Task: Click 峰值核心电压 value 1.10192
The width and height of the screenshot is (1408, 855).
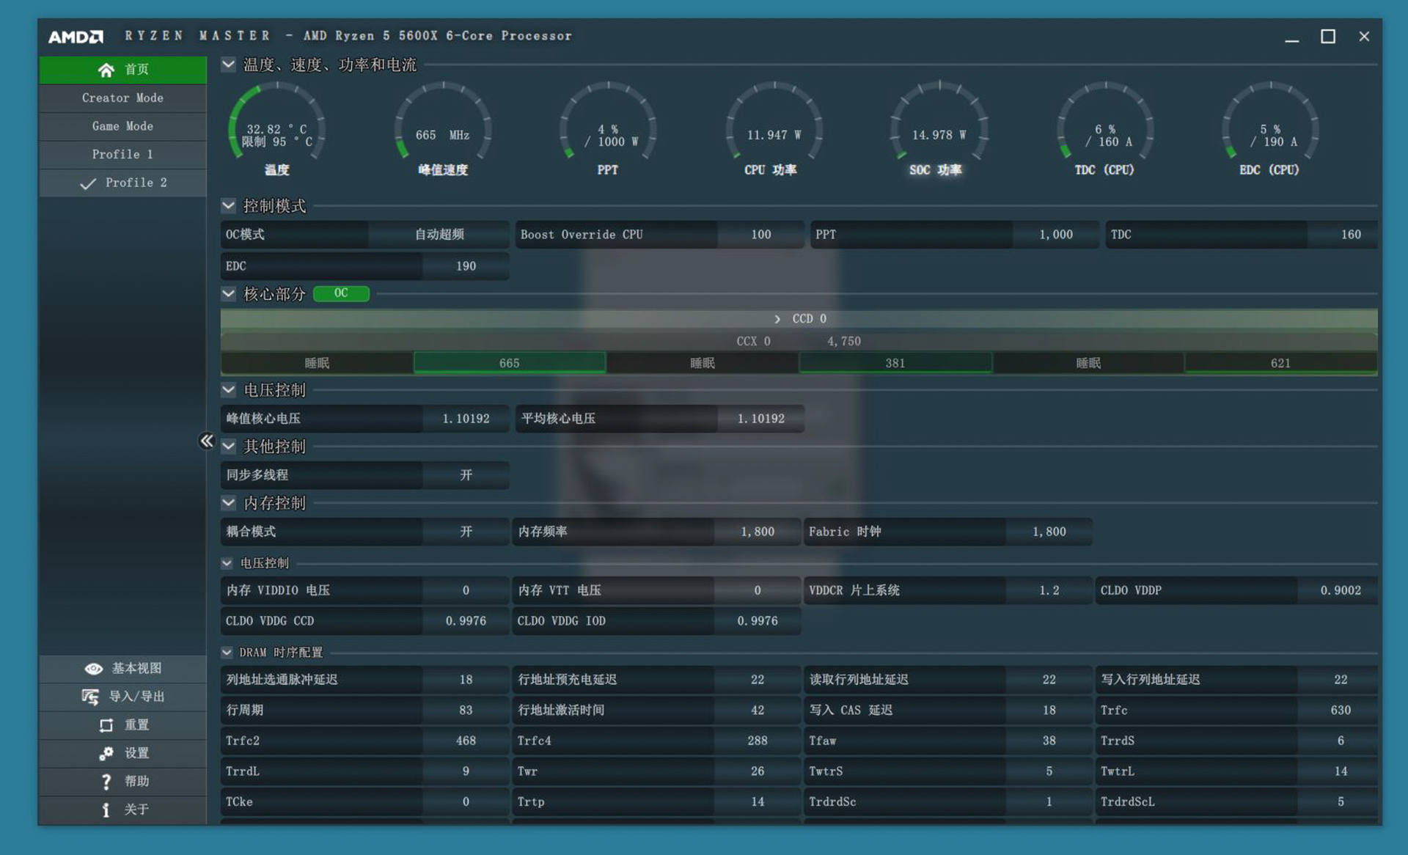Action: [466, 419]
